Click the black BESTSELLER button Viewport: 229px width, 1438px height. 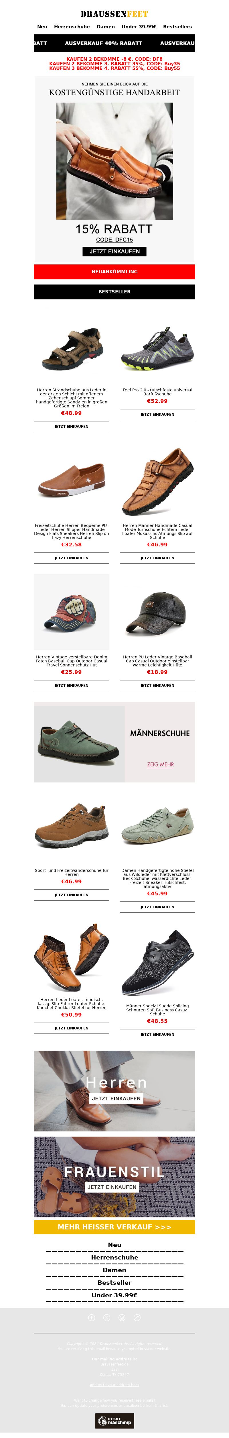pos(114,292)
